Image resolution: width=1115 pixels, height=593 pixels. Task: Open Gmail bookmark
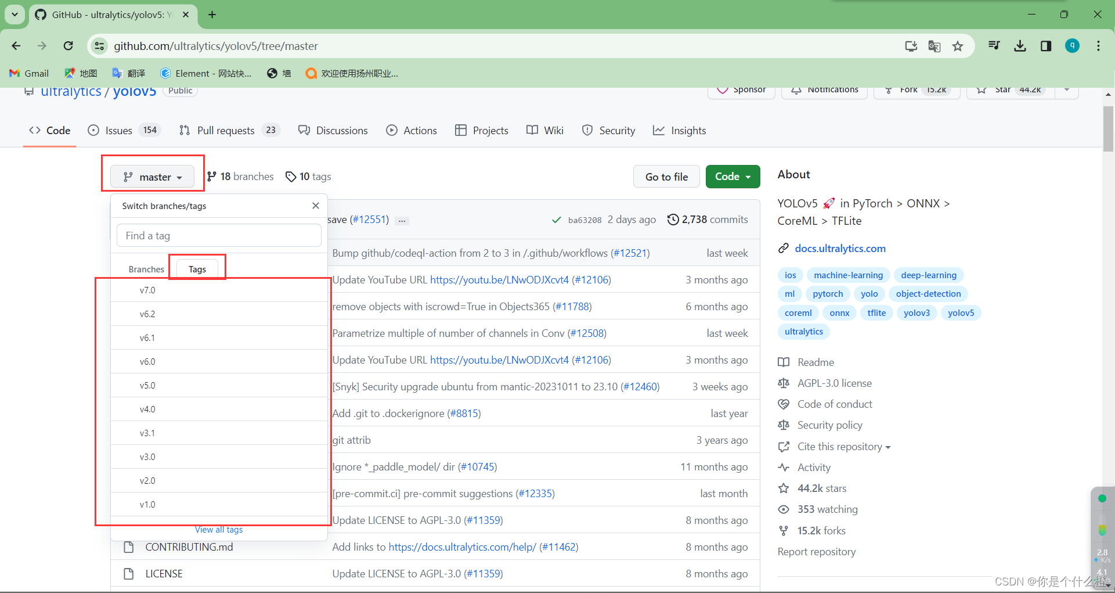pos(29,73)
